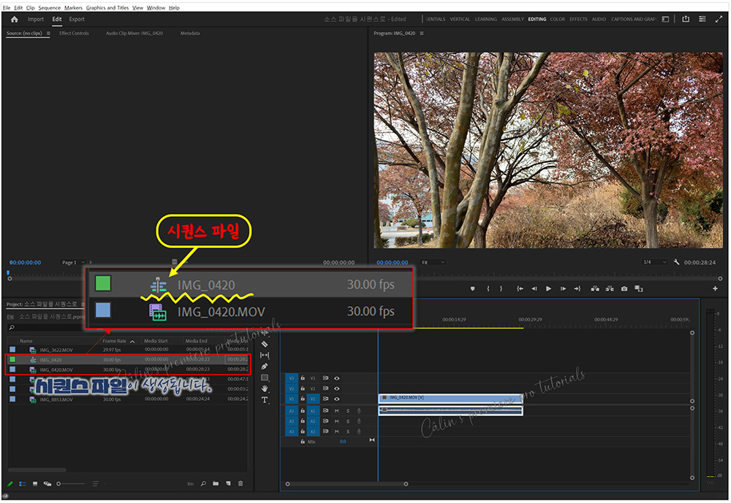Image resolution: width=731 pixels, height=503 pixels.
Task: Step forward one frame
Action: pos(563,289)
